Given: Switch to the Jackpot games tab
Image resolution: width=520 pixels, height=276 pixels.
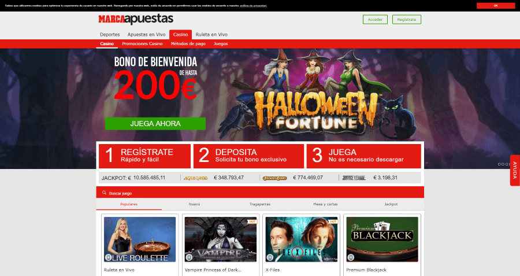Looking at the screenshot, I should click(391, 204).
